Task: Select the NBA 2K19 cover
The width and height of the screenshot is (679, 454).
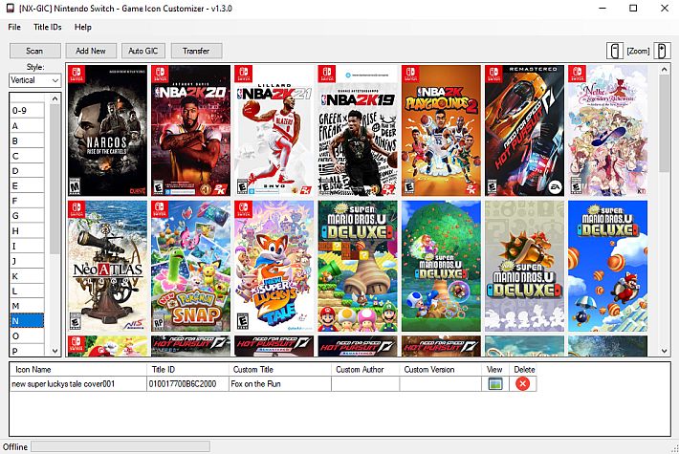Action: pos(358,131)
